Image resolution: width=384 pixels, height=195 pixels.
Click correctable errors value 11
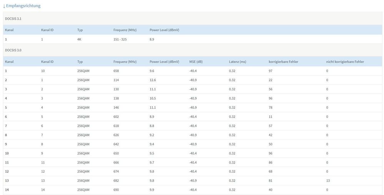click(271, 117)
